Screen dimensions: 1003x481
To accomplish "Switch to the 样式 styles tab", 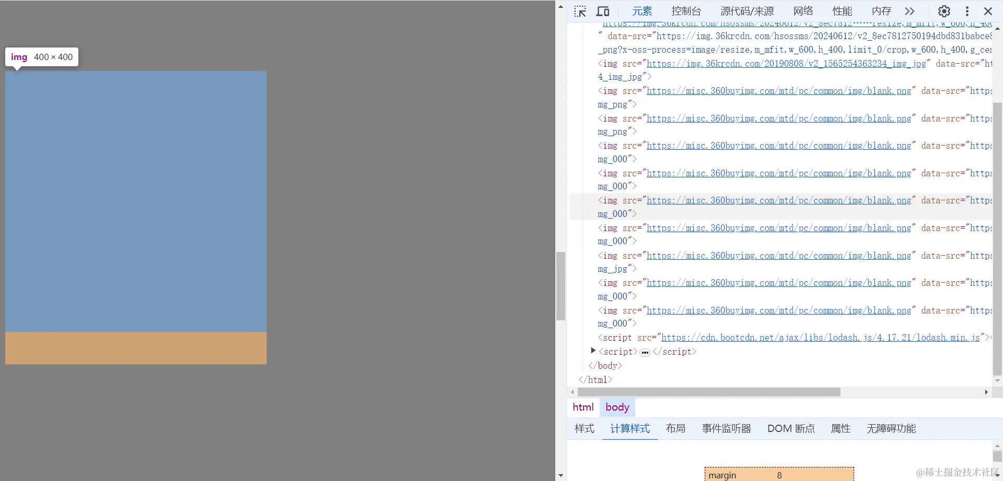I will tap(584, 428).
